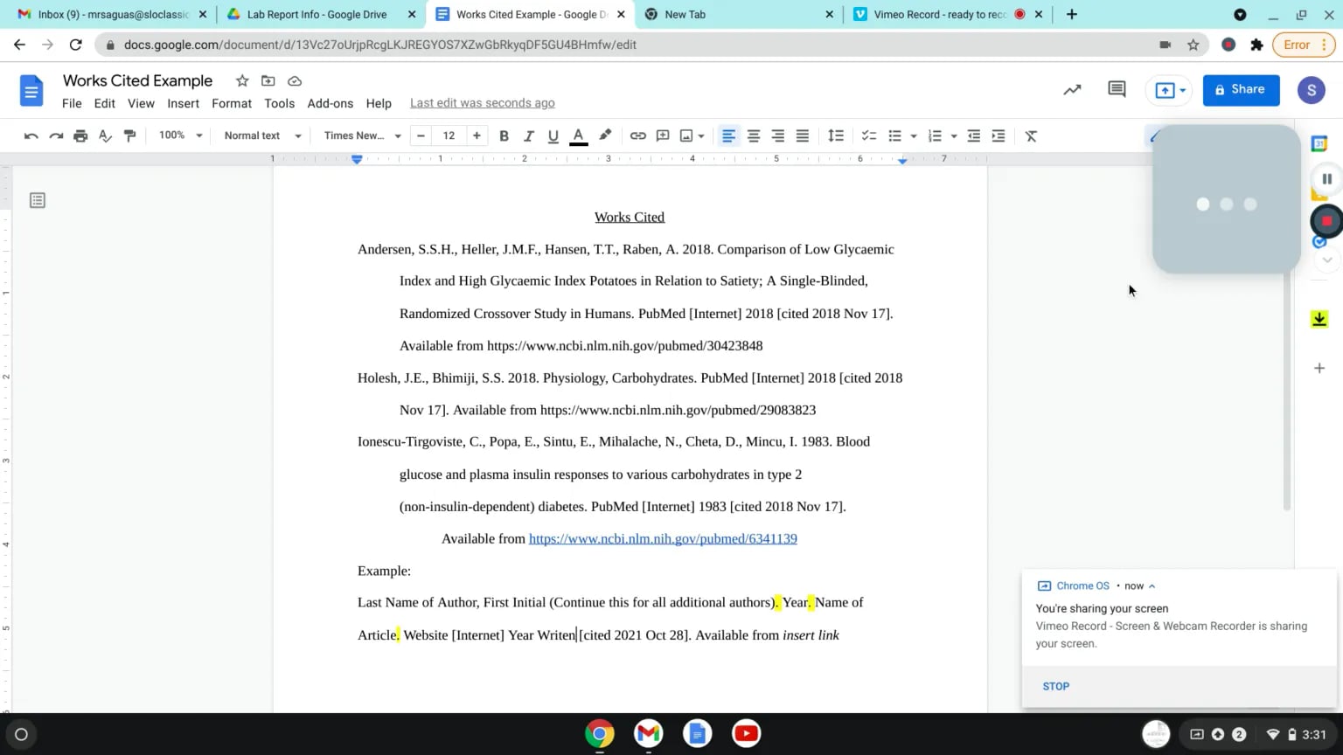Open the pubmed/6341139 hyperlink

pyautogui.click(x=663, y=538)
